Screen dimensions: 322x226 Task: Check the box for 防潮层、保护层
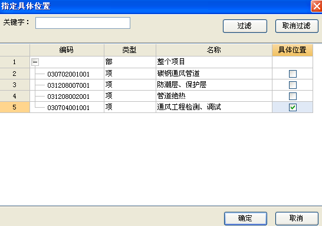pos(293,85)
